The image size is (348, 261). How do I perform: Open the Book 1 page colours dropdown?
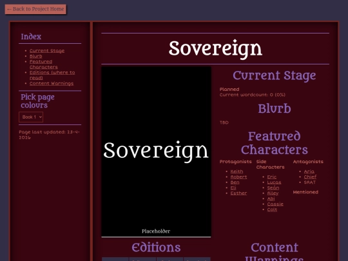pyautogui.click(x=31, y=117)
